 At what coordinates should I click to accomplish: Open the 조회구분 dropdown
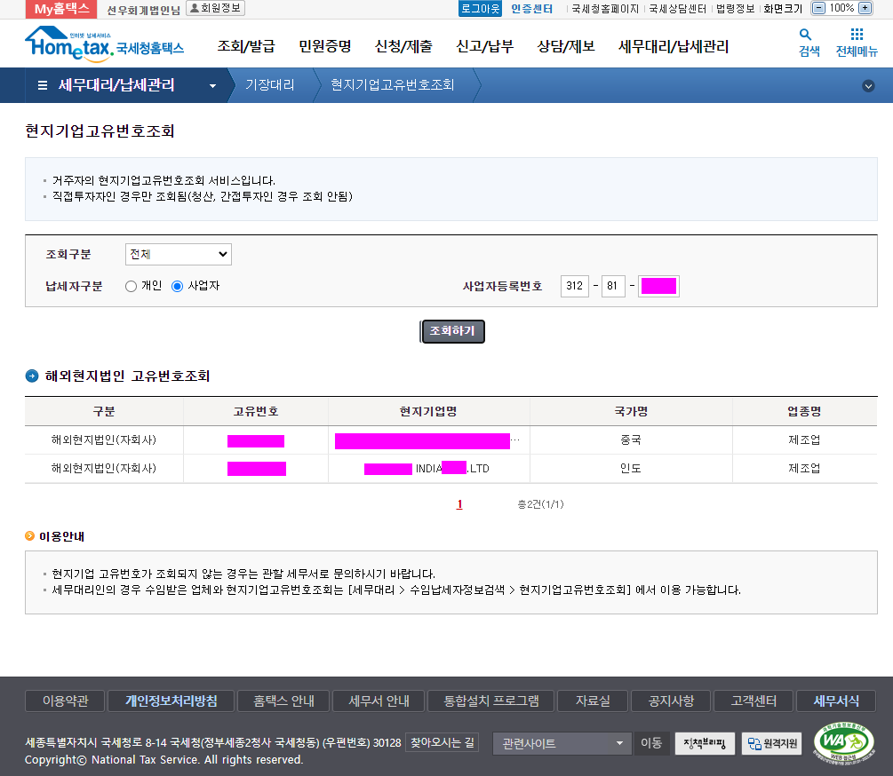[x=178, y=255]
